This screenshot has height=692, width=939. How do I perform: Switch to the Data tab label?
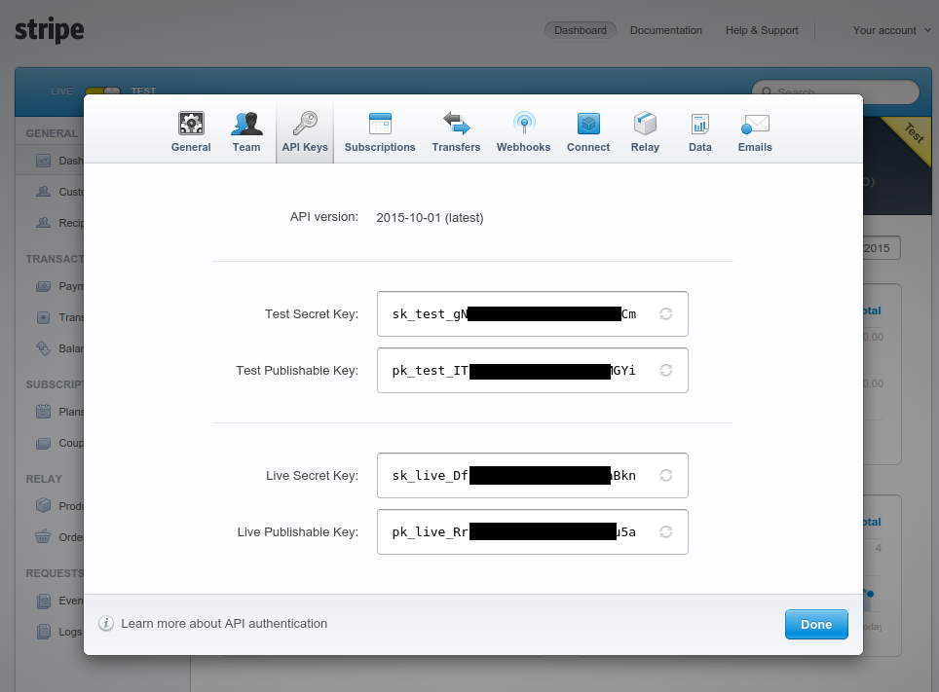(x=700, y=147)
